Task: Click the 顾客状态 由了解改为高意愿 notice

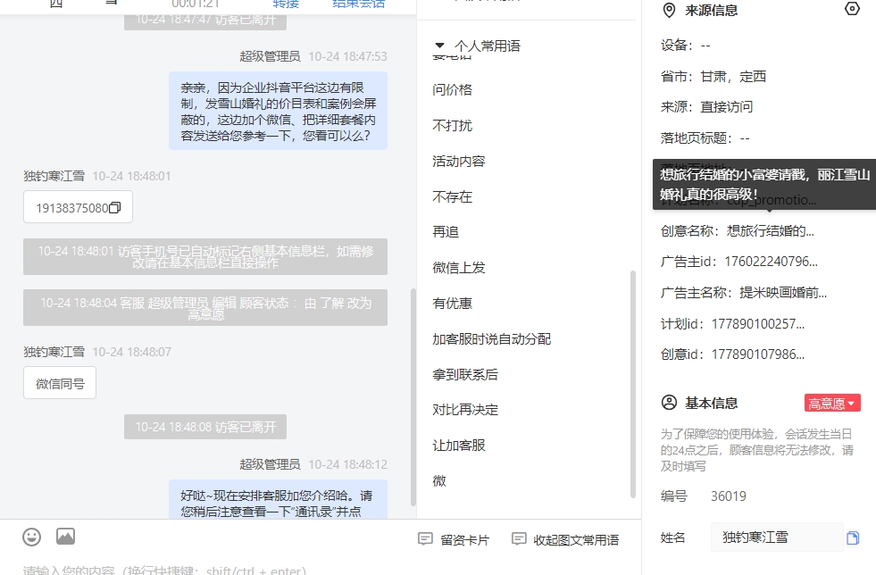Action: pos(205,308)
